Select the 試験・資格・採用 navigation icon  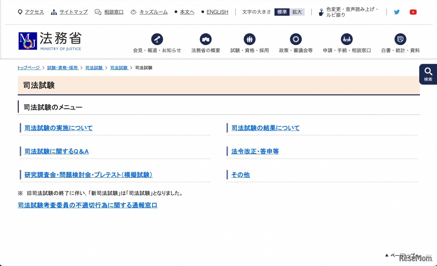pyautogui.click(x=250, y=39)
